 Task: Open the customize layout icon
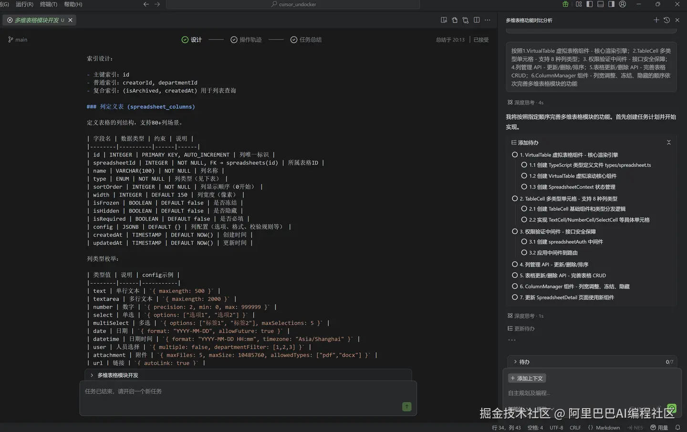click(579, 4)
